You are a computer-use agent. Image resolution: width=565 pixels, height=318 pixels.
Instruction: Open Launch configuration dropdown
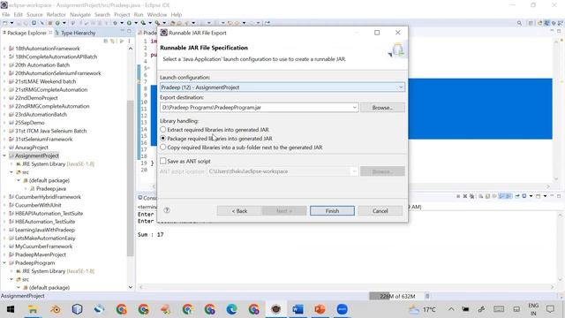tap(400, 87)
